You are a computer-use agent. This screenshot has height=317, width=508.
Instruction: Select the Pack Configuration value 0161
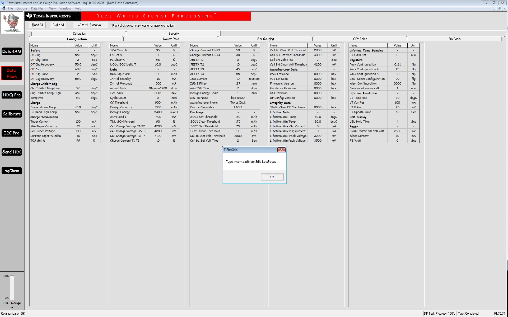(x=397, y=64)
